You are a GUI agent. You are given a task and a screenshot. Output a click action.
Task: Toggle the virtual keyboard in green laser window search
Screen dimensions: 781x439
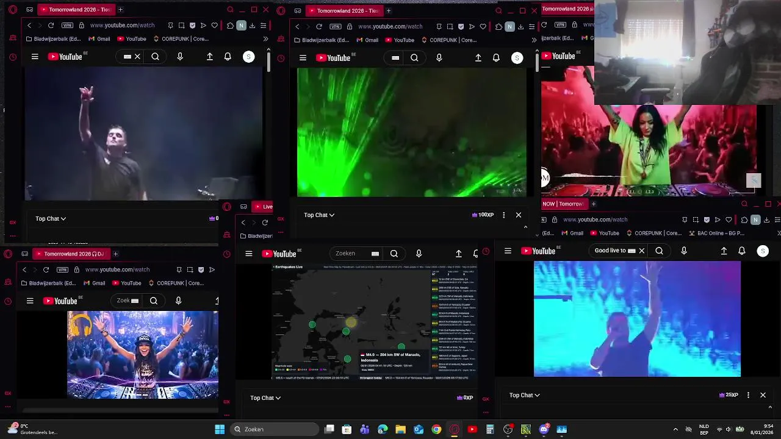click(x=395, y=58)
